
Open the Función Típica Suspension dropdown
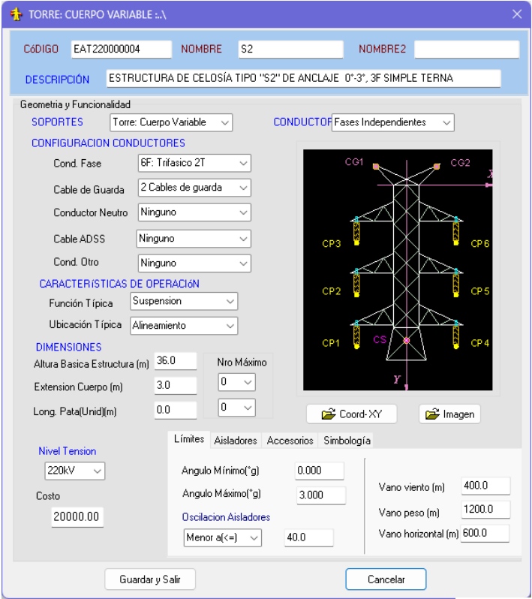coord(184,301)
